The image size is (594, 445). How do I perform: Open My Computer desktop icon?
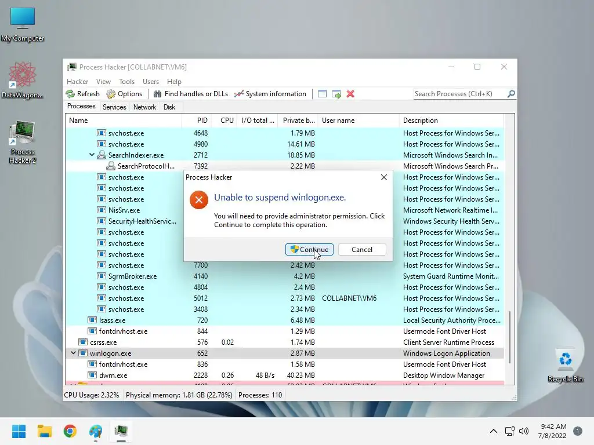[23, 24]
